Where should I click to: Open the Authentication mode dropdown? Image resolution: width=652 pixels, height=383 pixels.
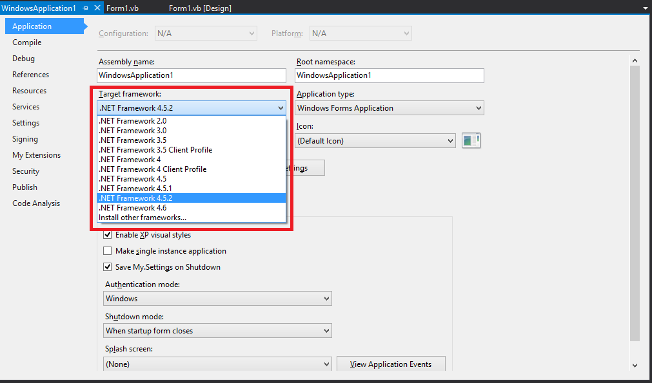click(217, 298)
